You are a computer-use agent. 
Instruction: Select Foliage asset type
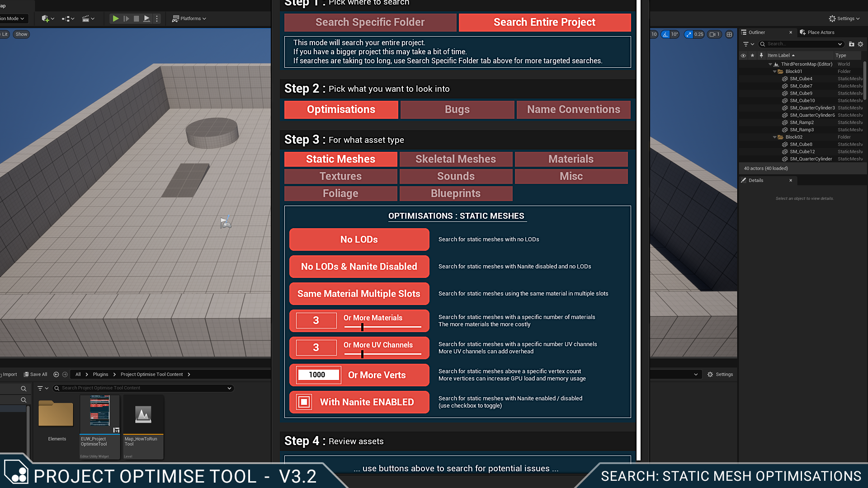coord(341,193)
